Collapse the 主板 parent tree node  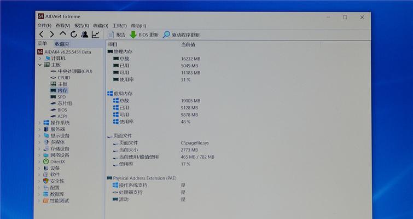coord(40,65)
